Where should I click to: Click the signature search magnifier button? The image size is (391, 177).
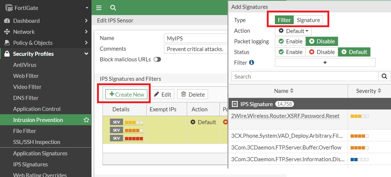[x=384, y=76]
